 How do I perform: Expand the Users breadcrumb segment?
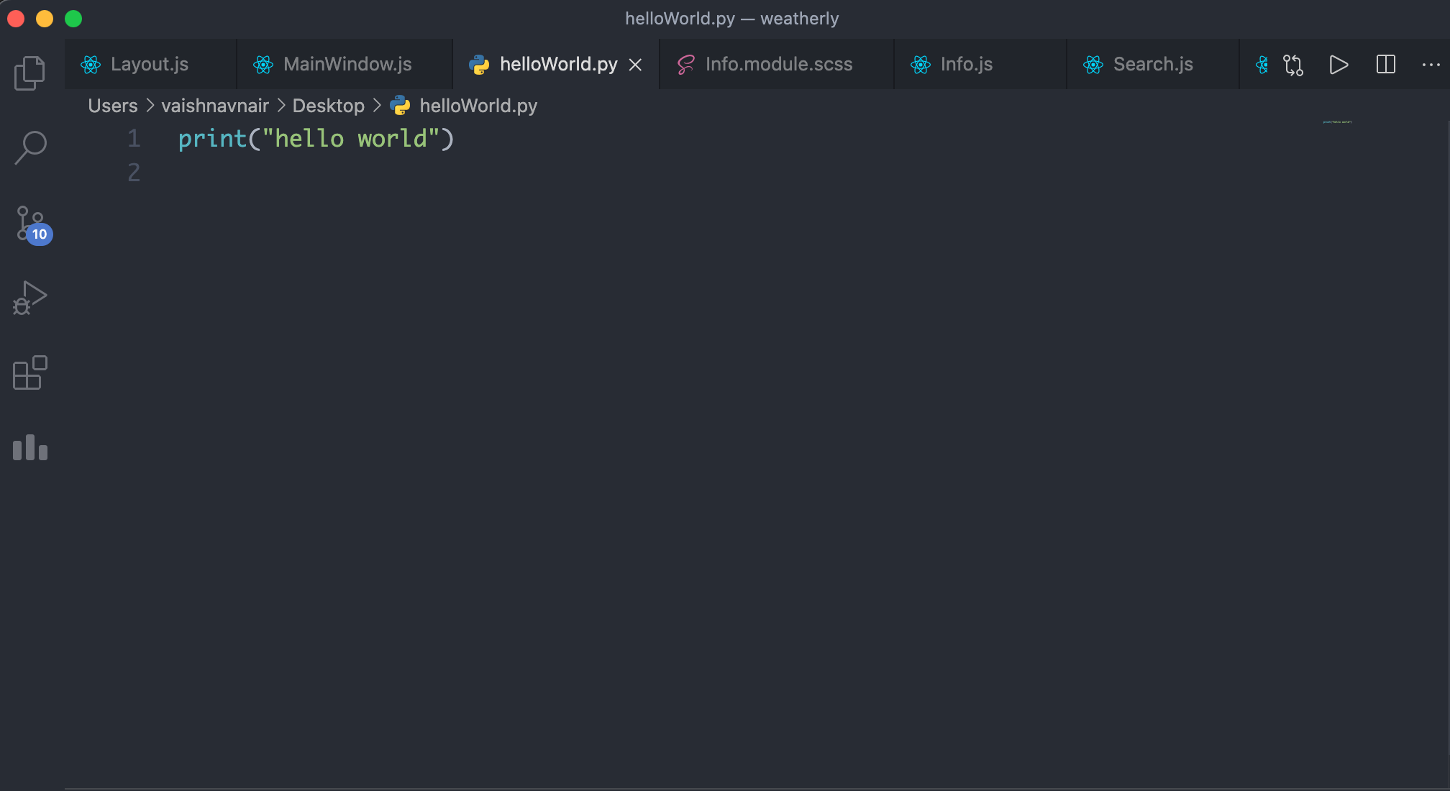tap(112, 106)
